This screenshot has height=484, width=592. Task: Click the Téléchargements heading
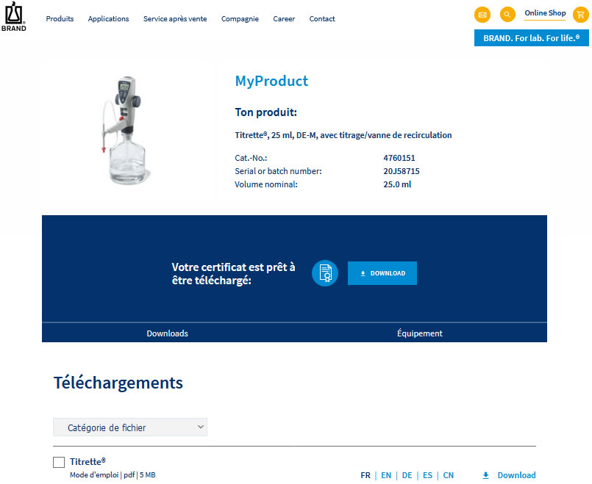click(118, 383)
